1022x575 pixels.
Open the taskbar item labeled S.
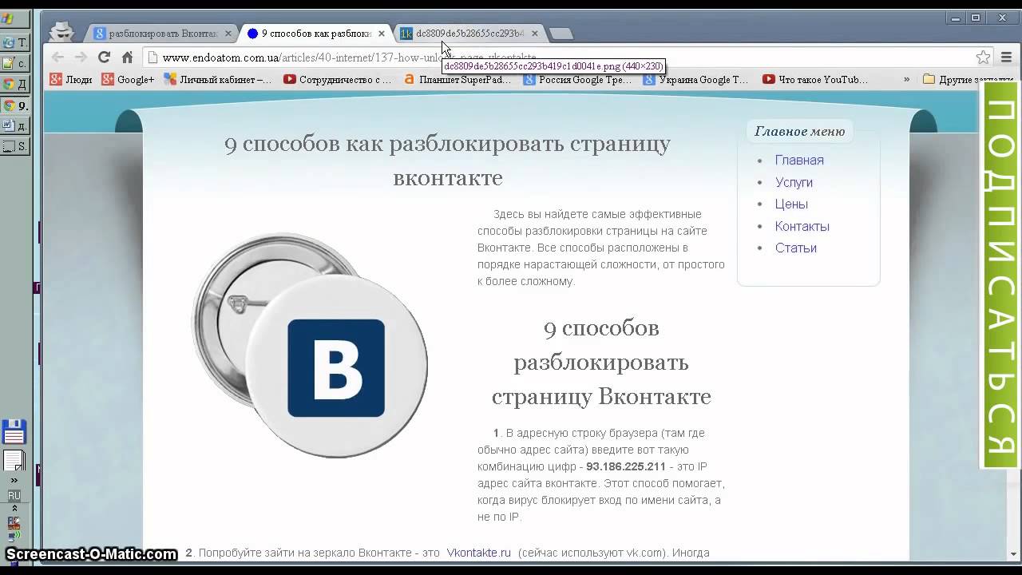click(x=15, y=147)
